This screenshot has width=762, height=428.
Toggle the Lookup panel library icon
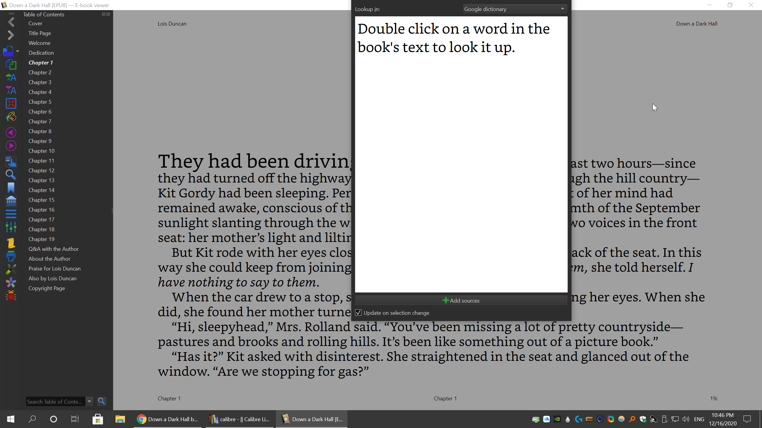pyautogui.click(x=11, y=201)
